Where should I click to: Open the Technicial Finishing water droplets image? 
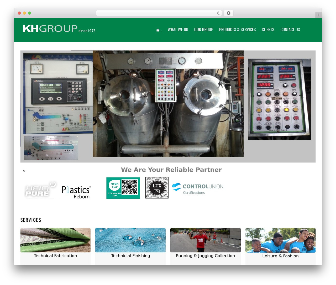coord(130,240)
